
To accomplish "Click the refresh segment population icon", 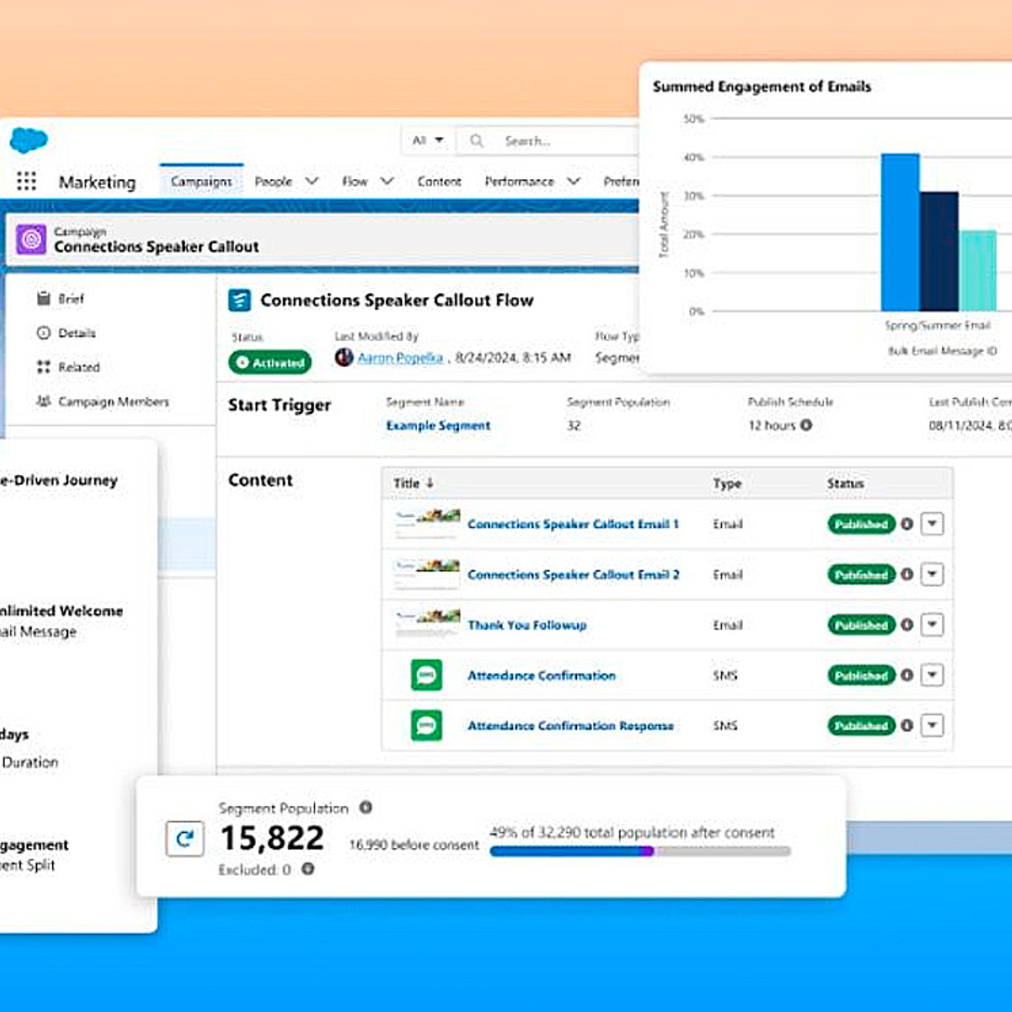I will point(185,839).
